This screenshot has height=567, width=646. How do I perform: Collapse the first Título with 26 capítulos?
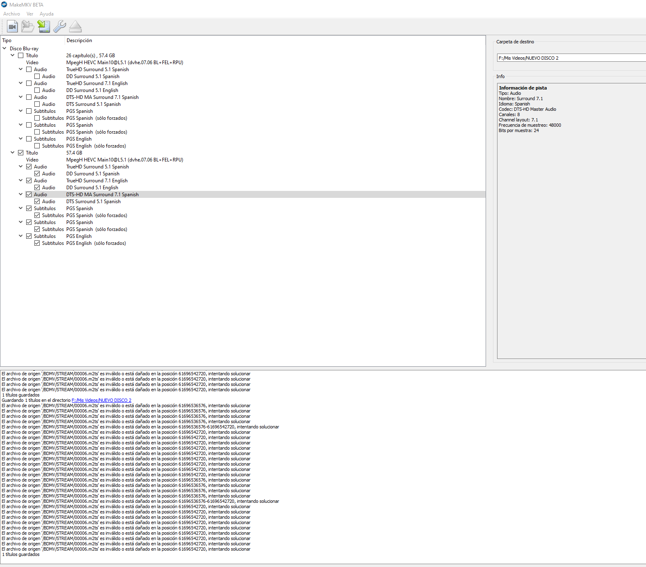tap(13, 55)
